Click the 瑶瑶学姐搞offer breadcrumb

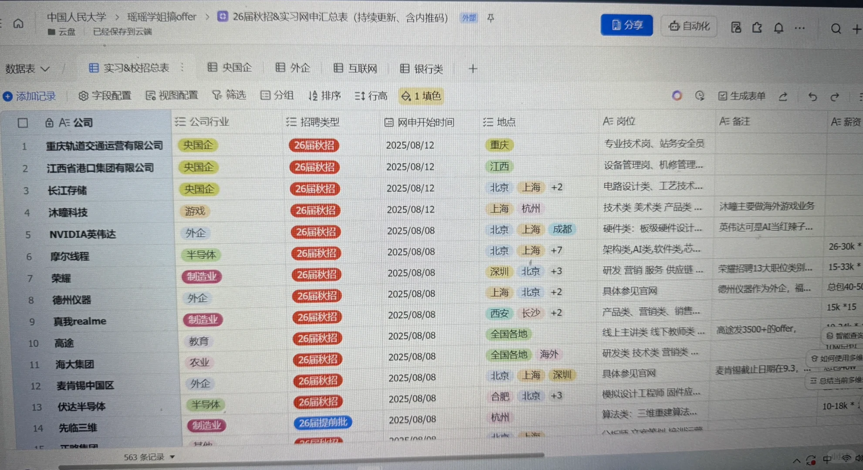(162, 17)
